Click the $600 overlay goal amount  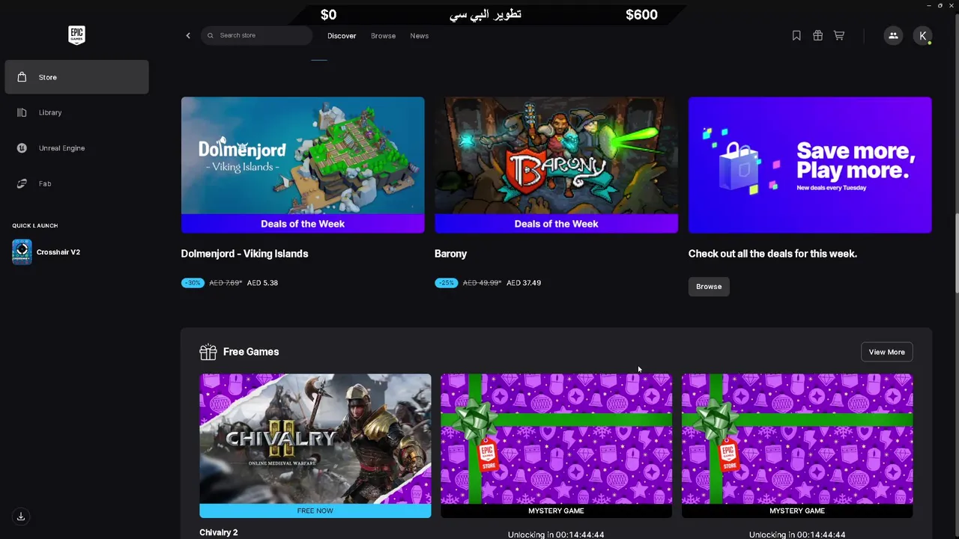(x=641, y=14)
